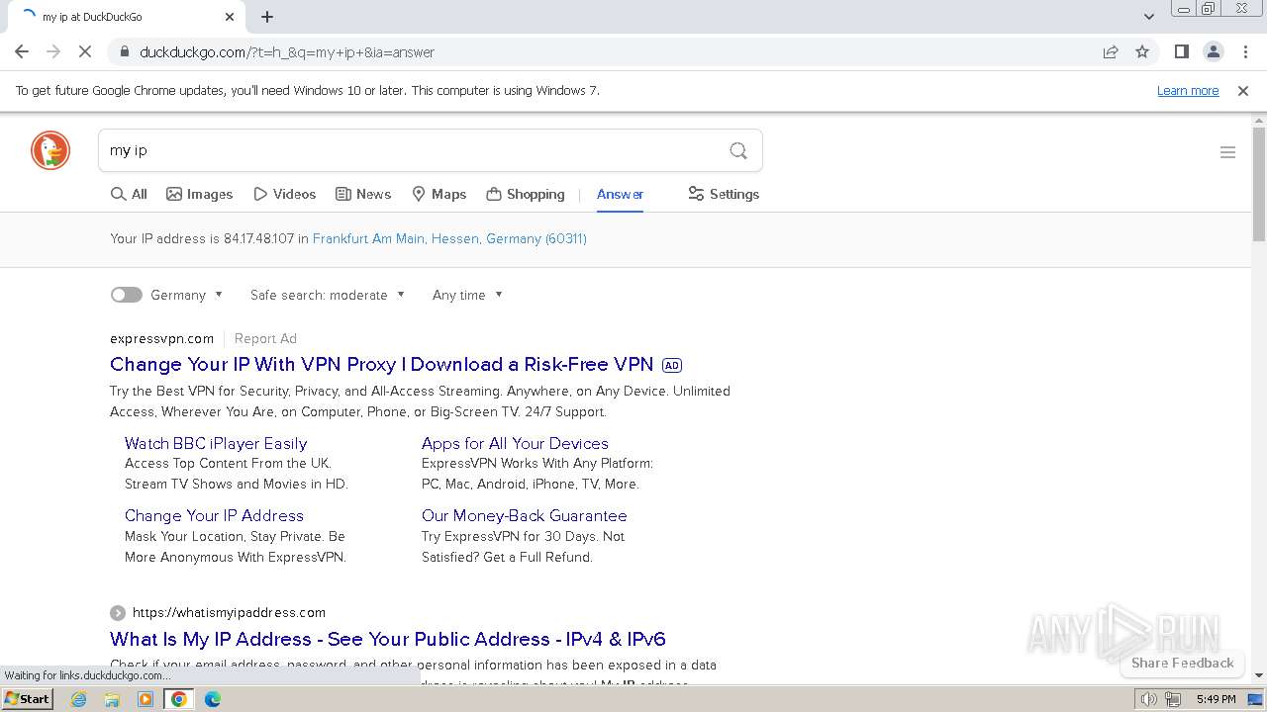This screenshot has width=1267, height=712.
Task: Click the expressvpn.com ad domain
Action: pos(162,338)
